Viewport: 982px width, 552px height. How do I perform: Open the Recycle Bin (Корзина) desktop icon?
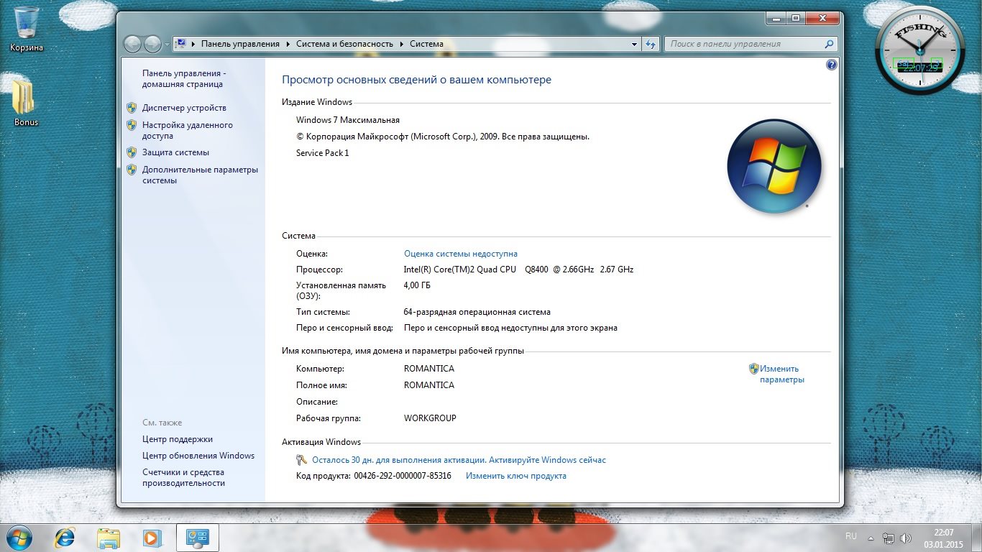[x=27, y=29]
